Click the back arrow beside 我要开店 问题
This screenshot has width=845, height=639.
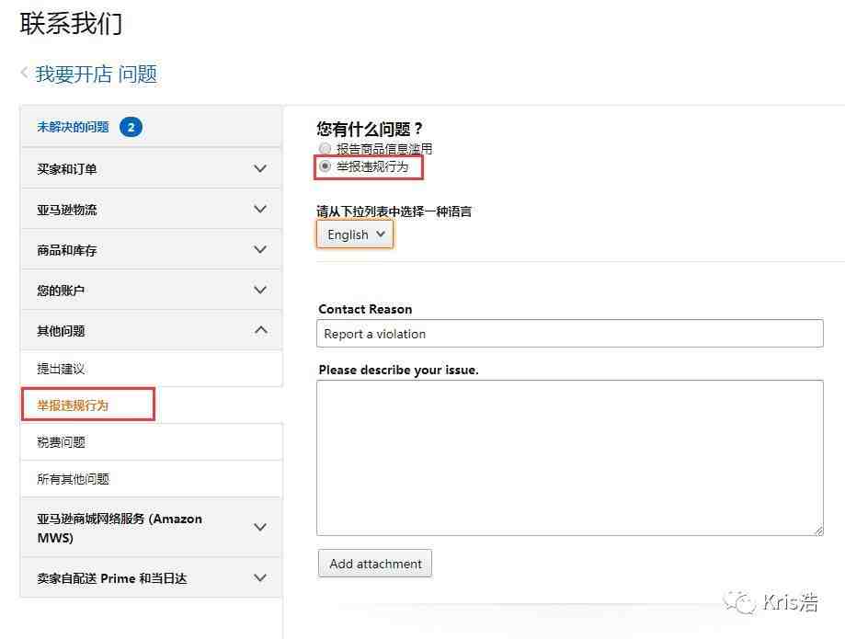pyautogui.click(x=24, y=73)
